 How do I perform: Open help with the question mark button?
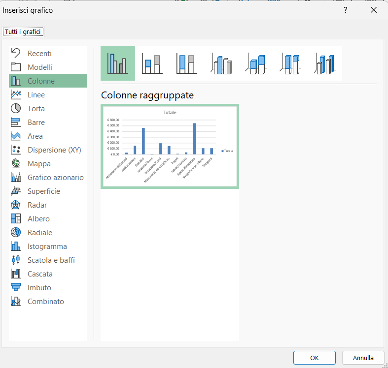[x=346, y=10]
